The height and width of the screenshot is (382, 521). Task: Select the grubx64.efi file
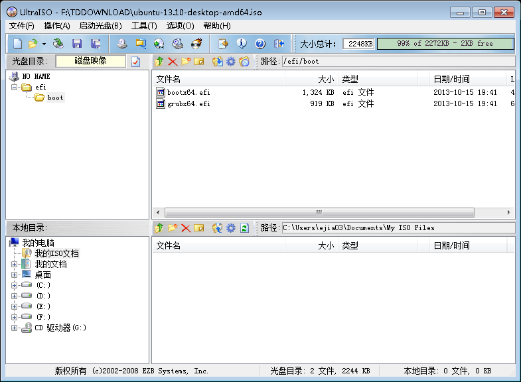(x=188, y=103)
